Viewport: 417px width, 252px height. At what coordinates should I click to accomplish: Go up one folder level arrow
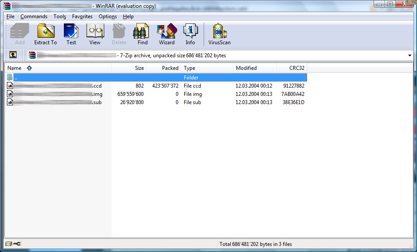point(13,55)
